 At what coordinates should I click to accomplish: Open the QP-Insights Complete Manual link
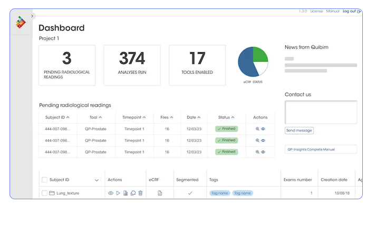point(321,149)
